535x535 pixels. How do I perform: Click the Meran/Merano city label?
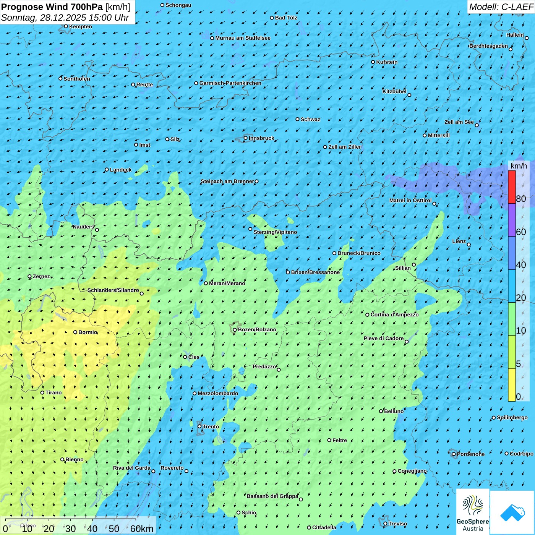click(227, 283)
